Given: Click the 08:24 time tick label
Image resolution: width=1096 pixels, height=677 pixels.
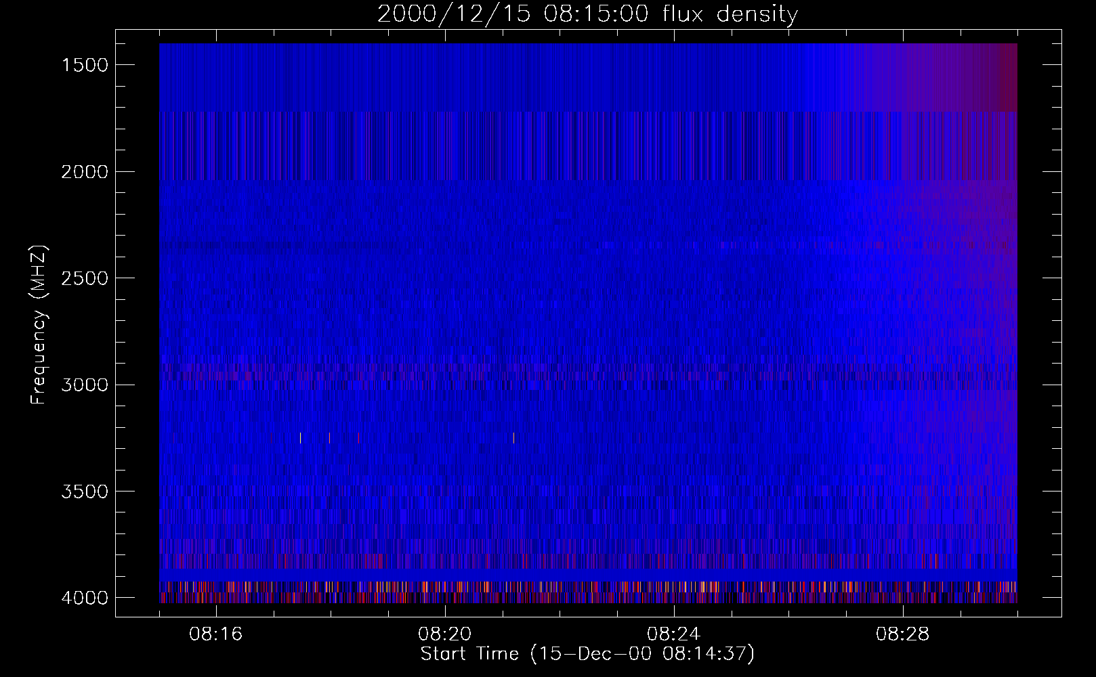Looking at the screenshot, I should coord(674,634).
